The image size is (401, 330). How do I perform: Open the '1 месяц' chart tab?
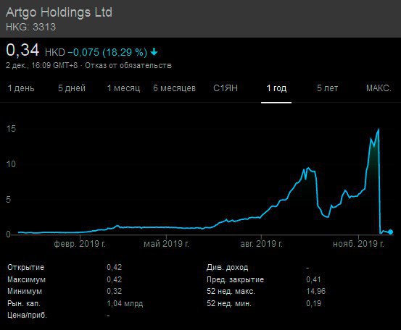123,88
